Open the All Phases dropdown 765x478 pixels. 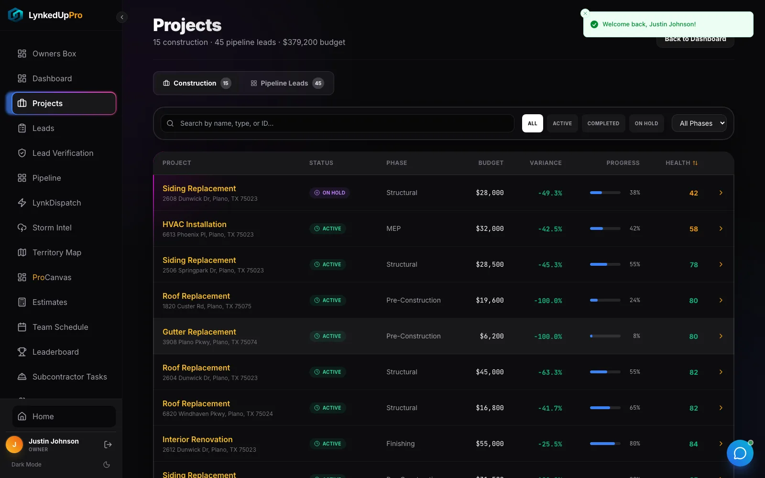click(699, 123)
